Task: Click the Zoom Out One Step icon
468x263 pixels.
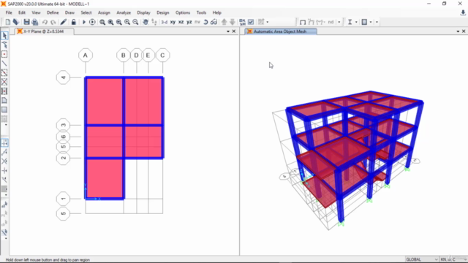Action: tap(135, 22)
